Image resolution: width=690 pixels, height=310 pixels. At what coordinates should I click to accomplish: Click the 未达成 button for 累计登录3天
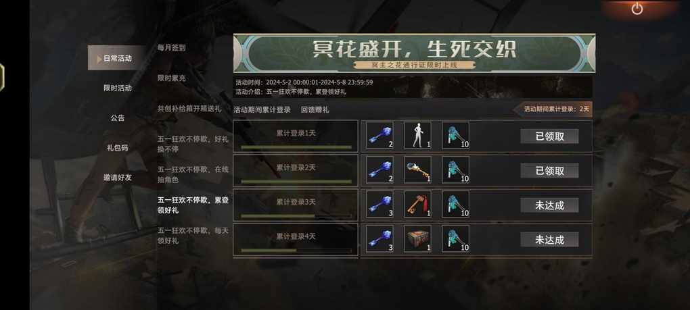549,205
